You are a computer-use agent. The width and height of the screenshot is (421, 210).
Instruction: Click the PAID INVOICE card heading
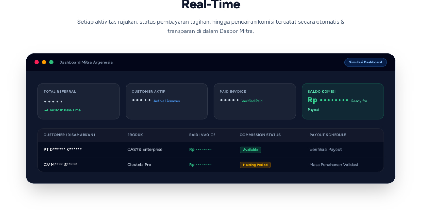point(233,92)
